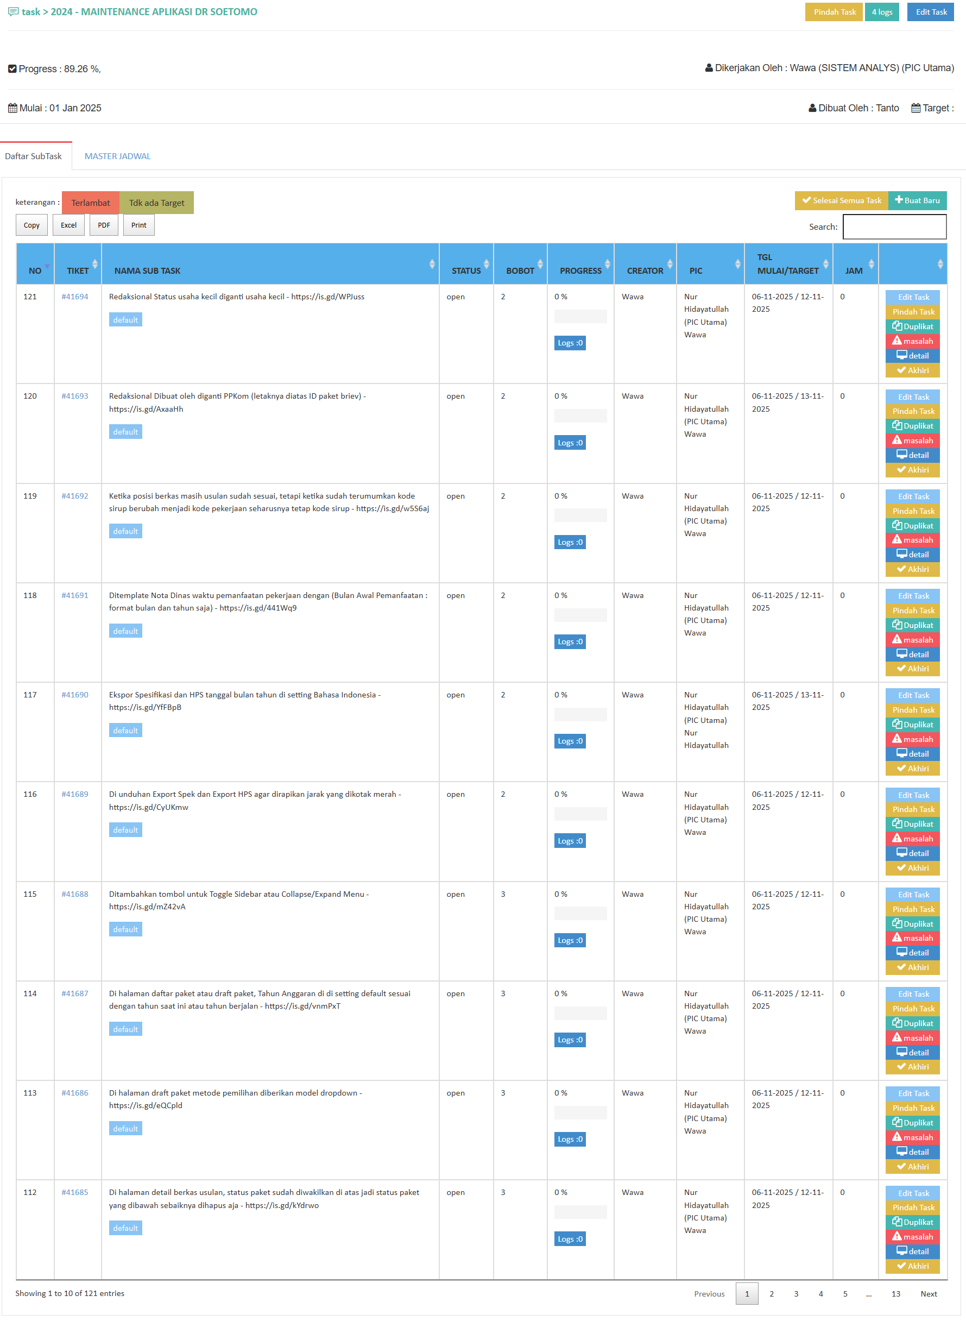
Task: Click the top Pindah Task button
Action: pyautogui.click(x=834, y=12)
